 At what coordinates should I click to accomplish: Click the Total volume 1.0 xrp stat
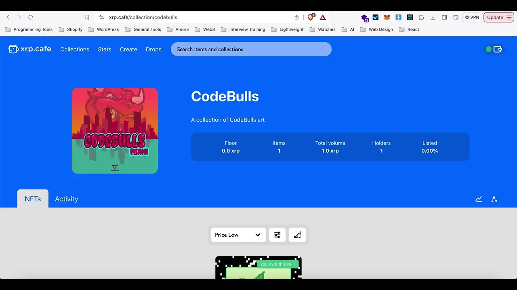click(330, 147)
